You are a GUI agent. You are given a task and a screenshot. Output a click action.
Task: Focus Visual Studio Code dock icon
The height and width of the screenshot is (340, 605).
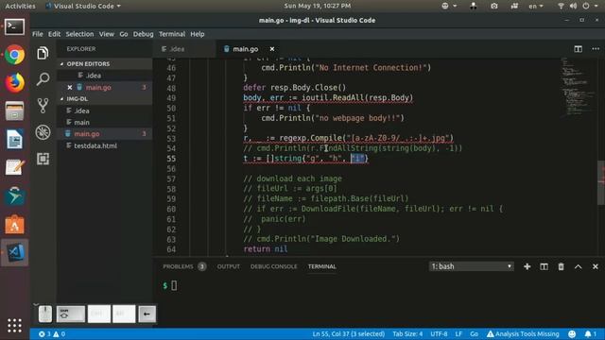[x=15, y=252]
